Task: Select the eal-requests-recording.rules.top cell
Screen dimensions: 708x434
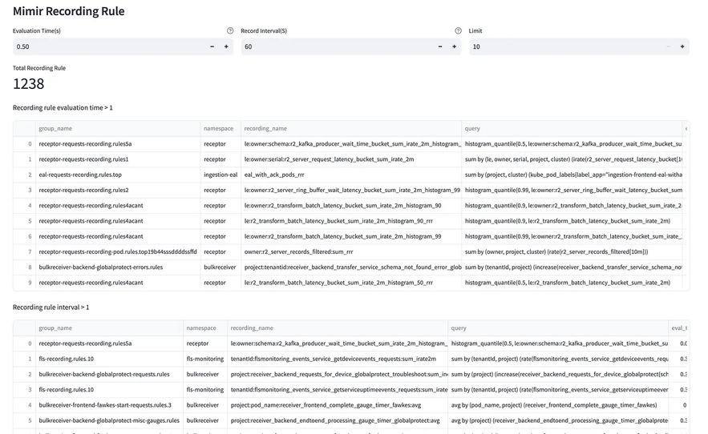Action: (x=117, y=175)
